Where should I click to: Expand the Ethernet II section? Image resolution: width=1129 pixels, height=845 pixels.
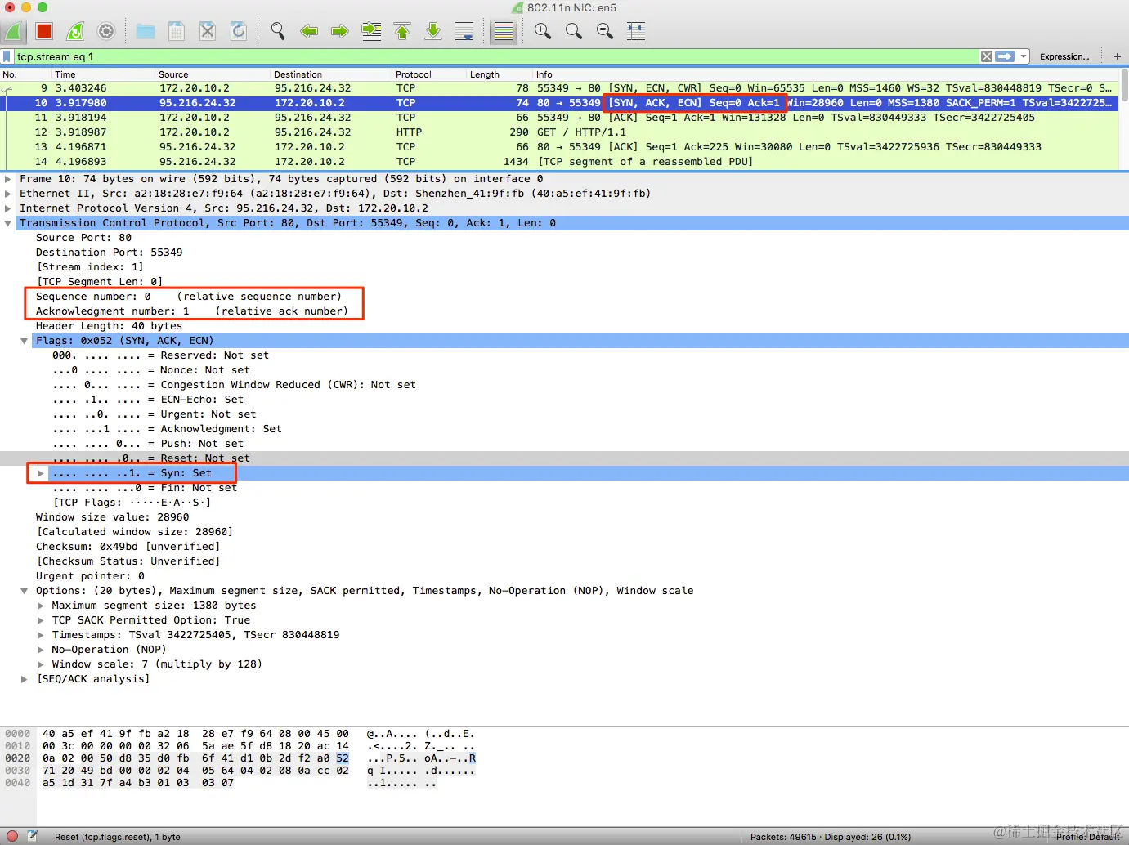[8, 194]
